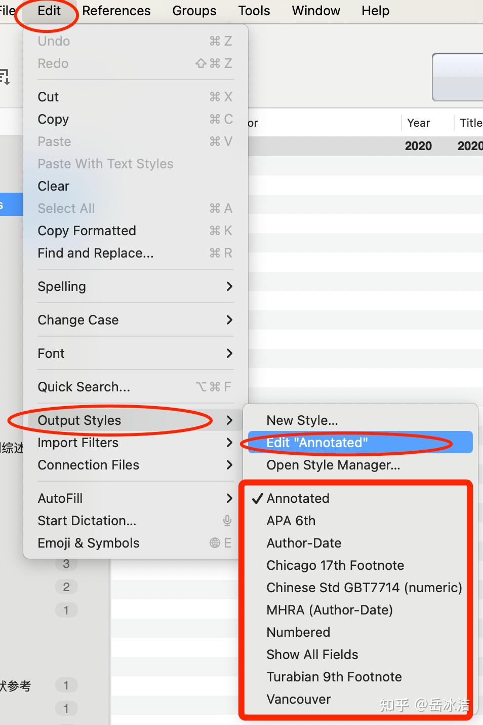Select the checked Annotated output style
The width and height of the screenshot is (483, 725).
[298, 498]
